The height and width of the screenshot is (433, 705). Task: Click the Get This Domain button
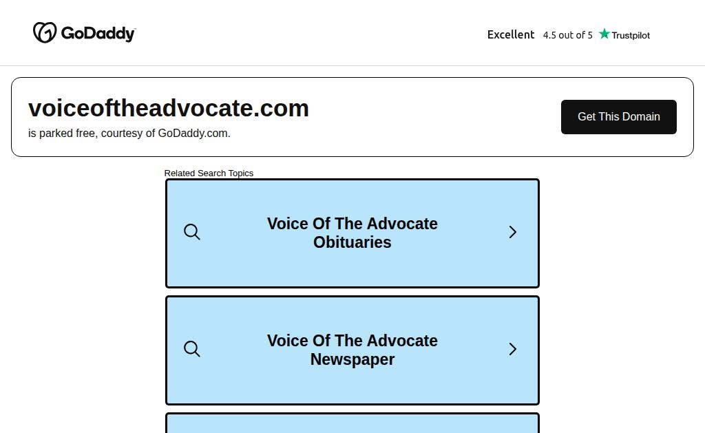pos(619,117)
